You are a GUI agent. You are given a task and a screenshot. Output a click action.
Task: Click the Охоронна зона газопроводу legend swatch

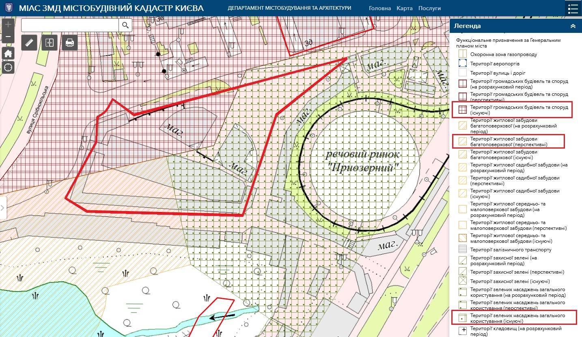pos(462,54)
